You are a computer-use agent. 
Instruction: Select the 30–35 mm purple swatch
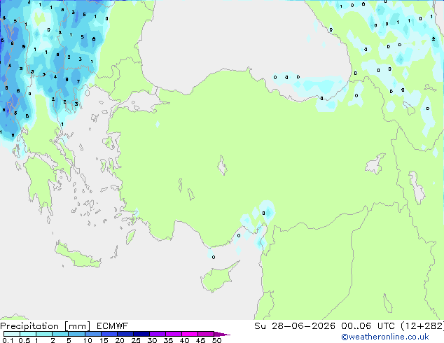tap(157, 334)
